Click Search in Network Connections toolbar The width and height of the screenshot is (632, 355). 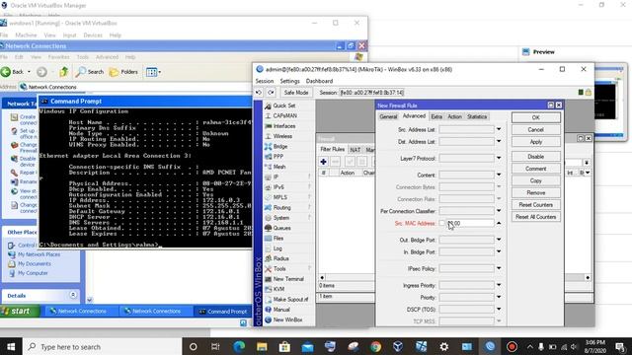pos(90,72)
